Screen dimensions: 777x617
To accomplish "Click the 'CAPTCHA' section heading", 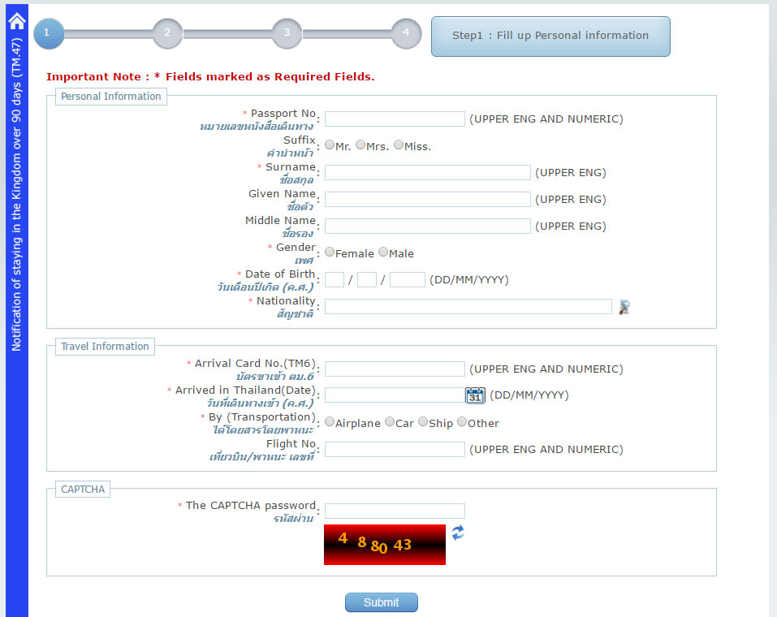I will coord(83,490).
